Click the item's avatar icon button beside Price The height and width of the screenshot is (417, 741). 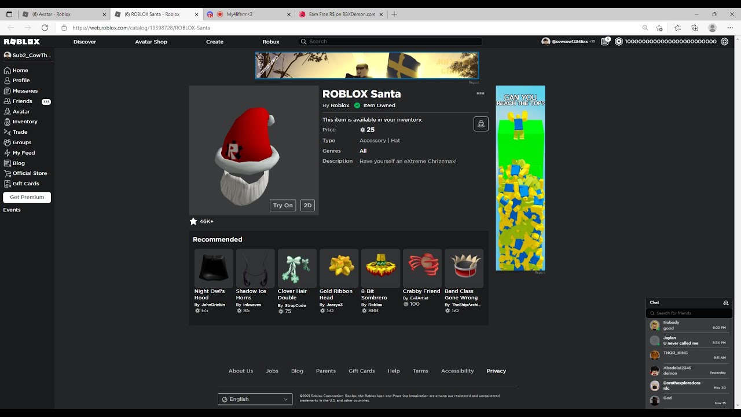click(481, 124)
